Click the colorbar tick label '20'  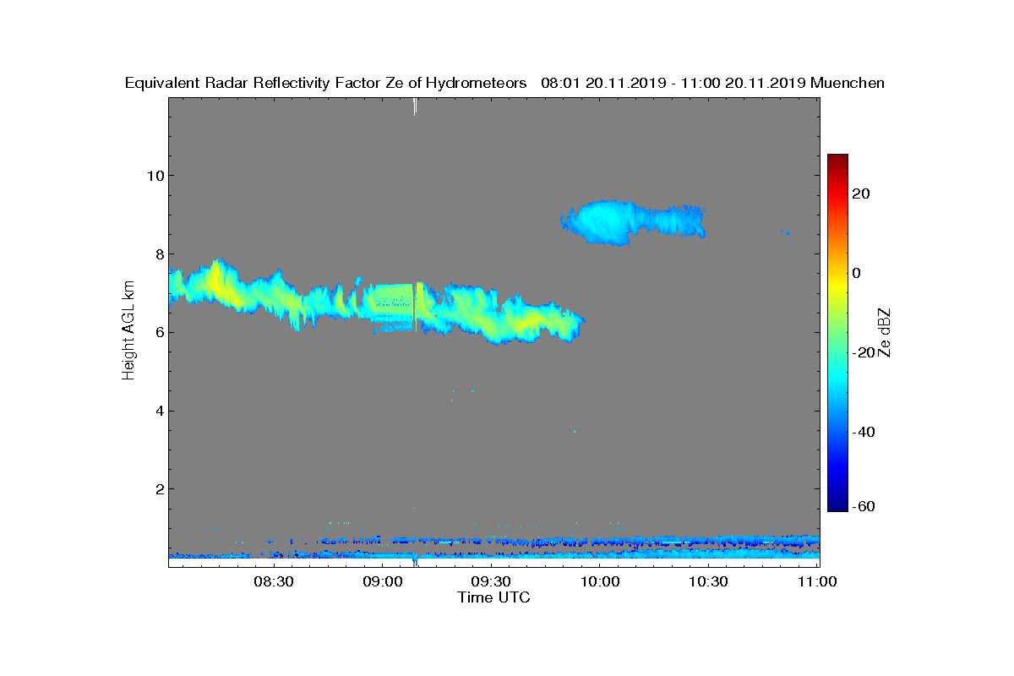862,194
